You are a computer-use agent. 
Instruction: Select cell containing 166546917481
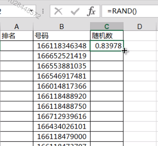coord(62,76)
